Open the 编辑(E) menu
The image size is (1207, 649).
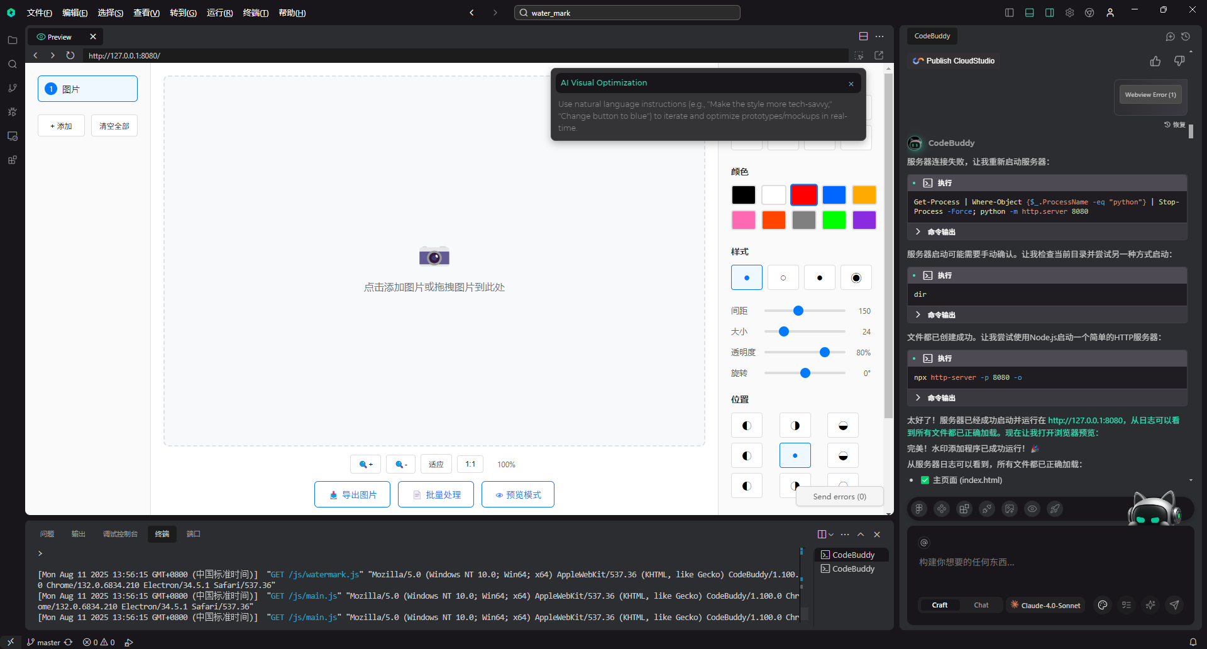(x=75, y=13)
